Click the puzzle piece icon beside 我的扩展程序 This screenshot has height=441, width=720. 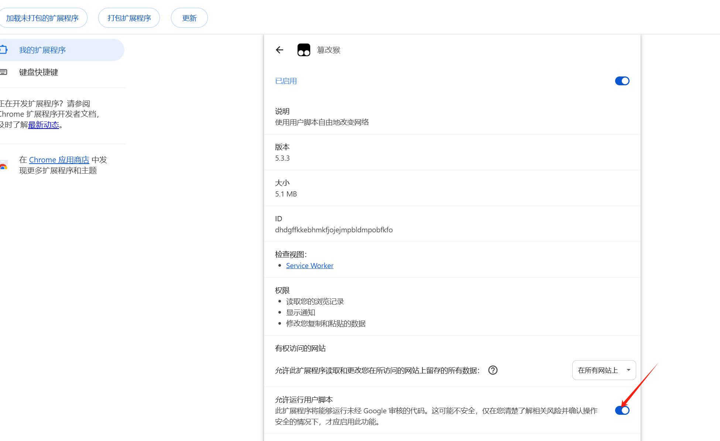pyautogui.click(x=4, y=49)
